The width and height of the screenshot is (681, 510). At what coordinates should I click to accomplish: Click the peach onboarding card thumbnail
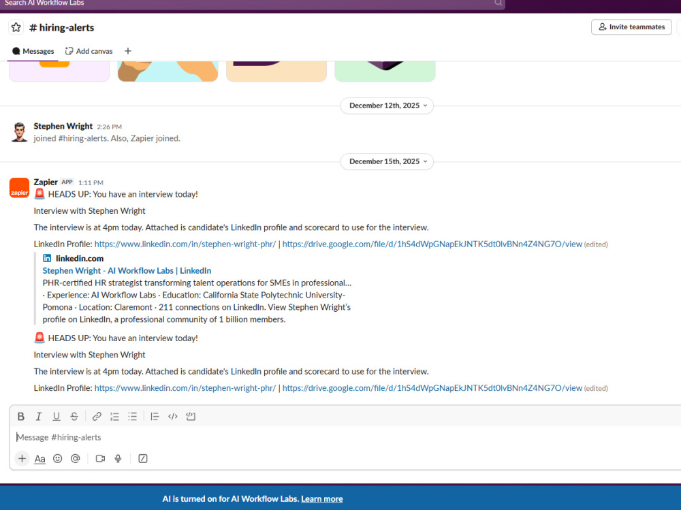point(276,71)
